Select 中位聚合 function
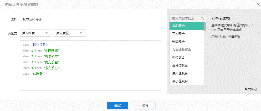 pyautogui.click(x=186, y=58)
